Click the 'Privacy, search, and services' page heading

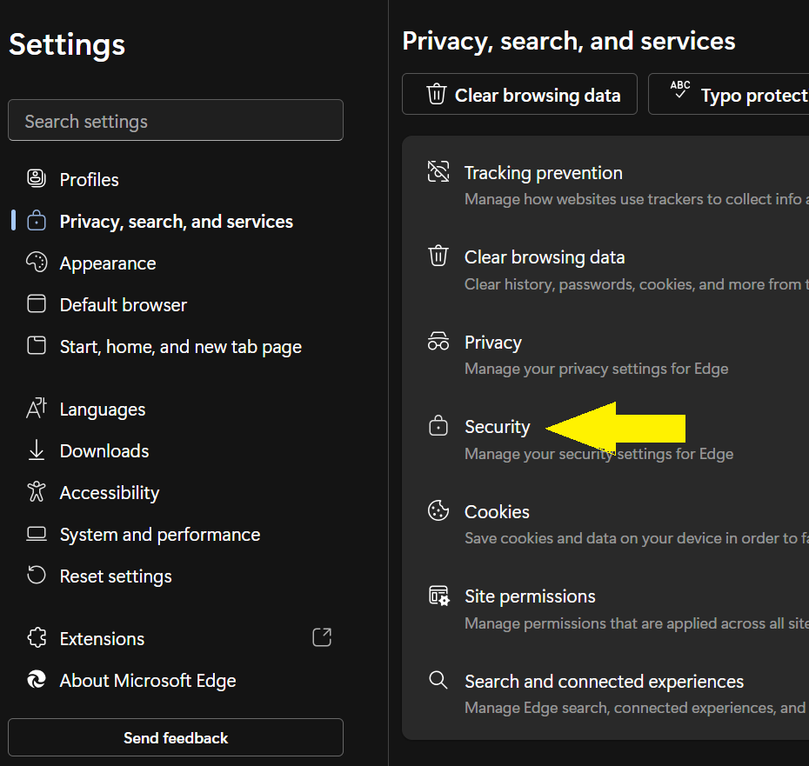point(569,41)
